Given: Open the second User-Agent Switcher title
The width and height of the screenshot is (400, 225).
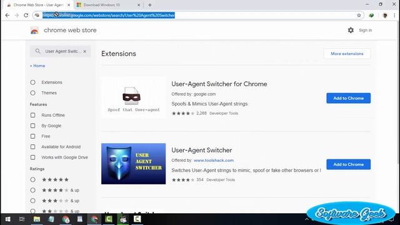Looking at the screenshot, I should point(201,150).
